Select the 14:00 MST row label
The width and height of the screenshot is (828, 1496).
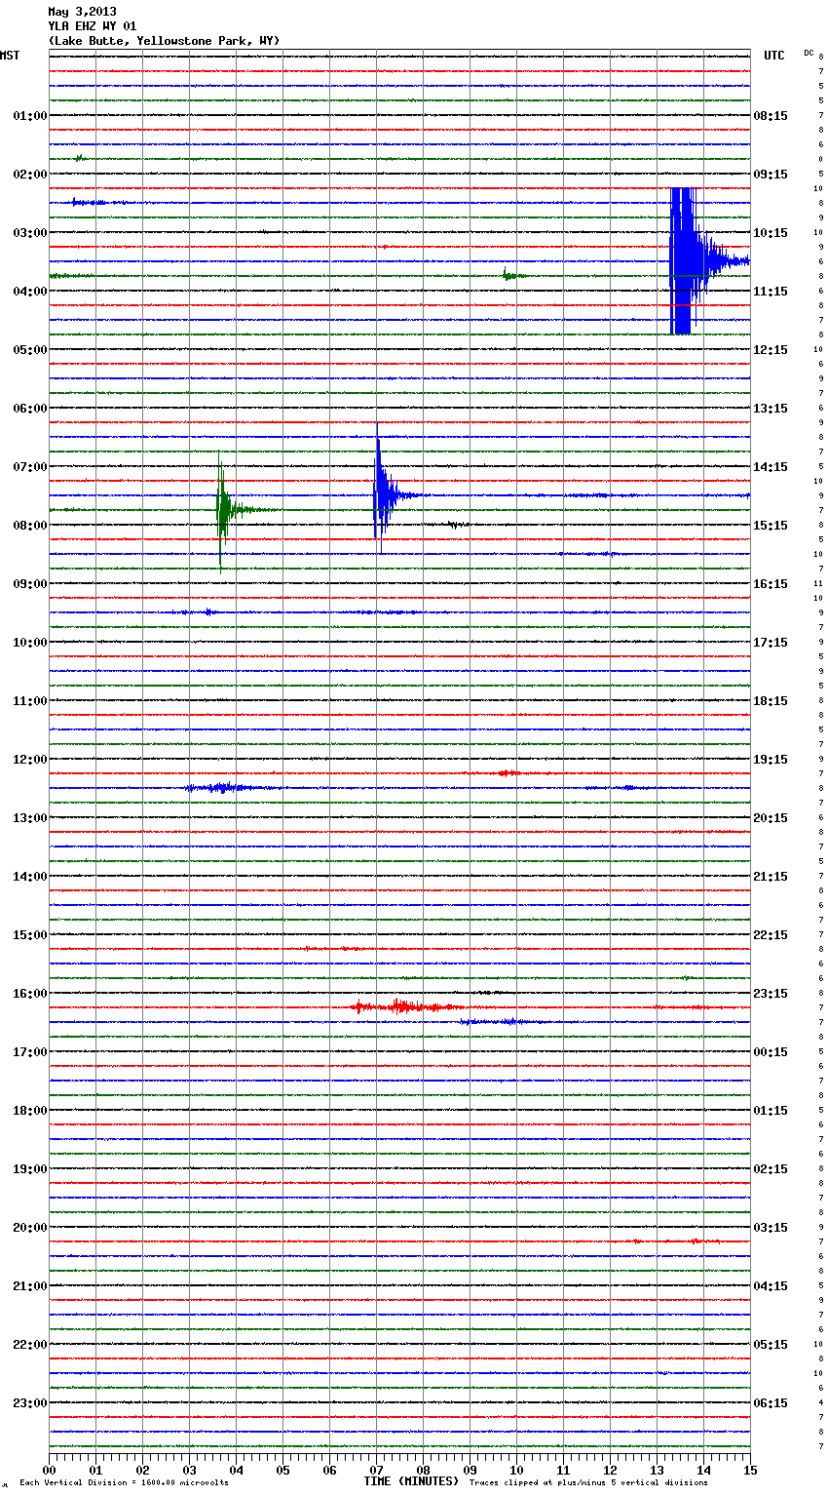coord(29,877)
